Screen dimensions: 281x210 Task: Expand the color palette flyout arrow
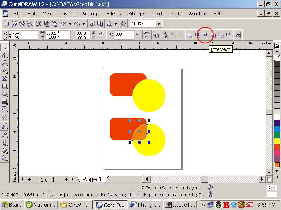(277, 177)
